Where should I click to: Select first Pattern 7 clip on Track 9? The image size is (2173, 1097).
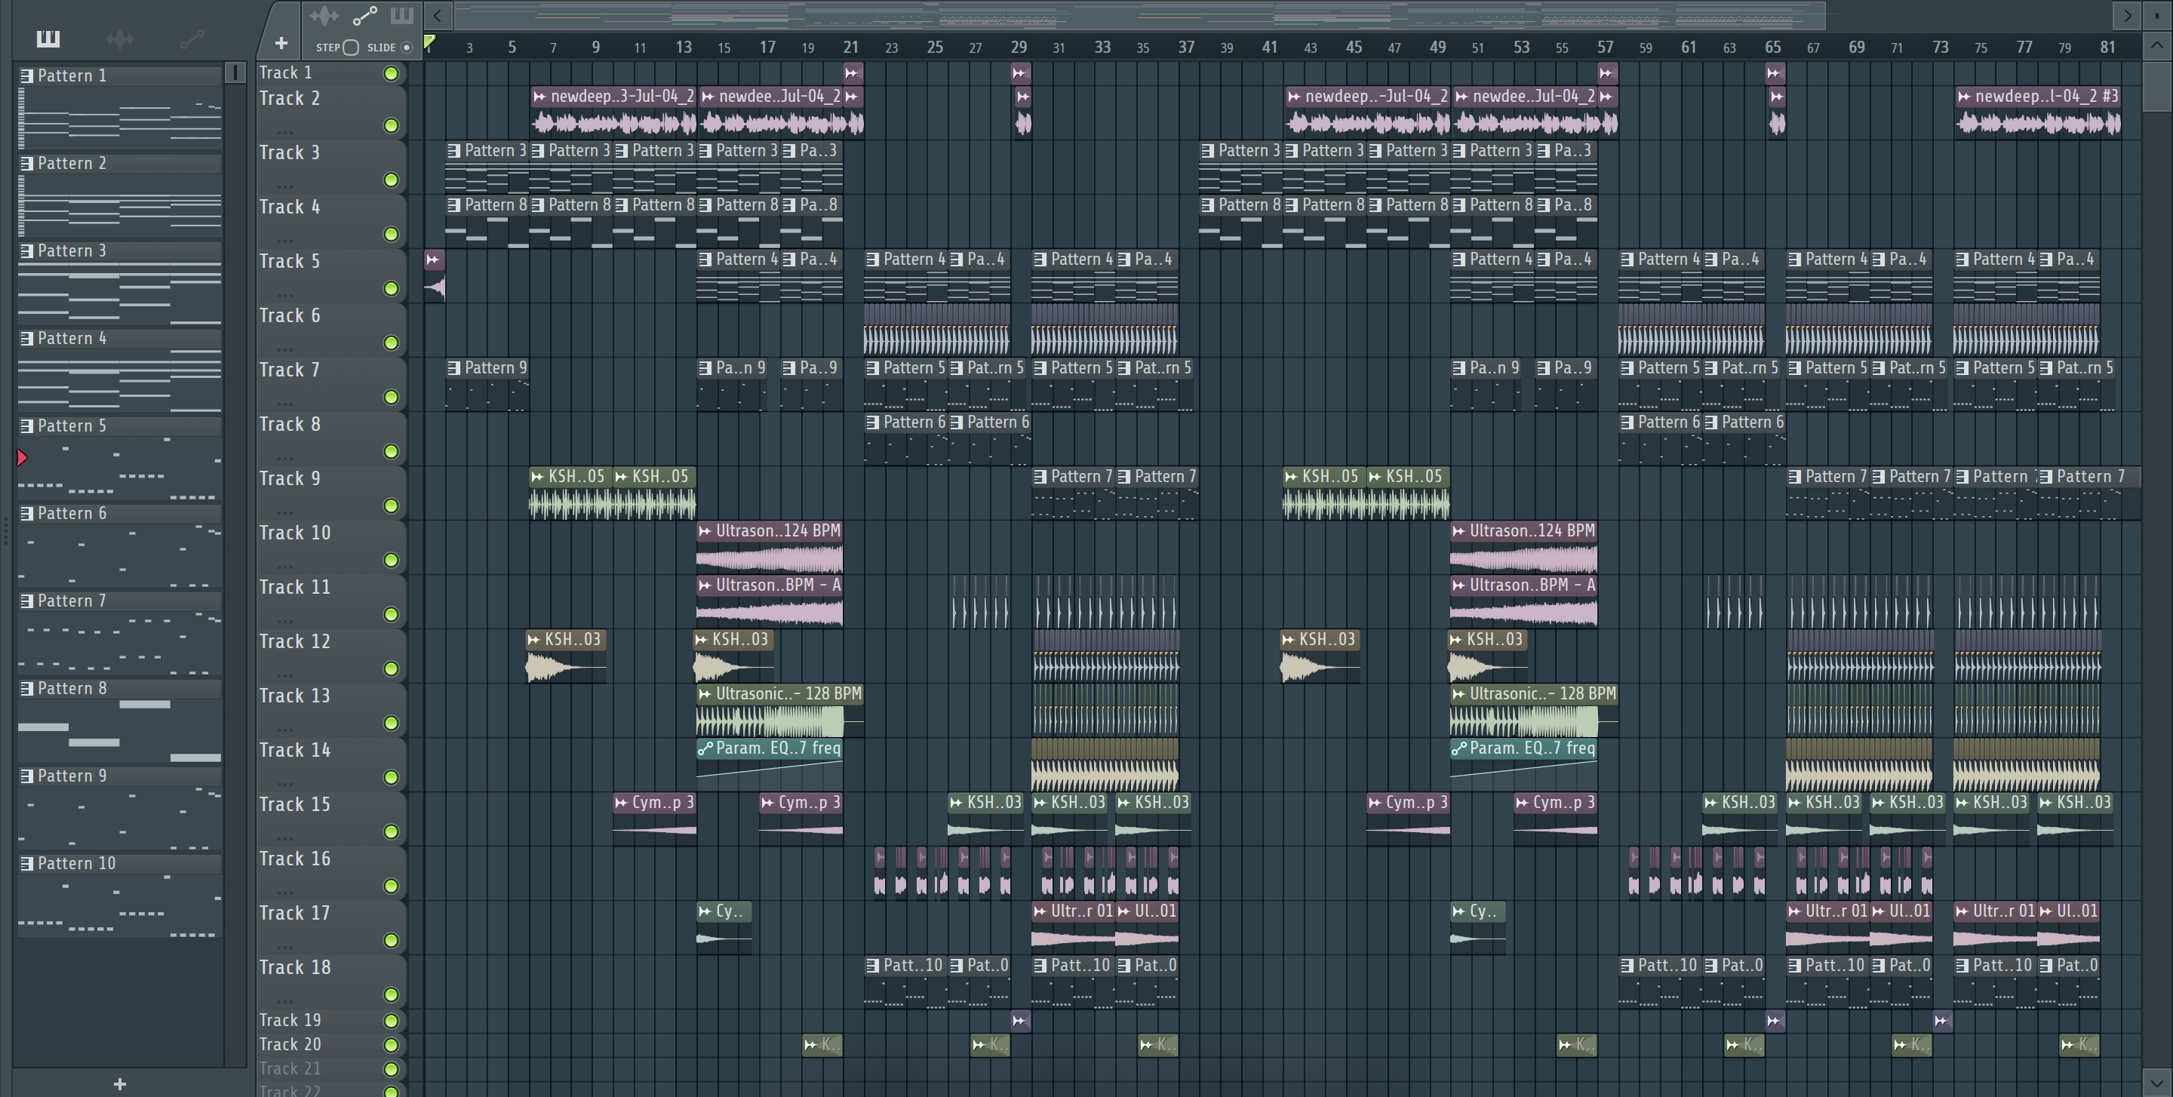tap(1073, 492)
